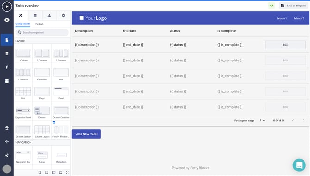Switch to the Partials tab
The height and width of the screenshot is (176, 310).
click(39, 24)
